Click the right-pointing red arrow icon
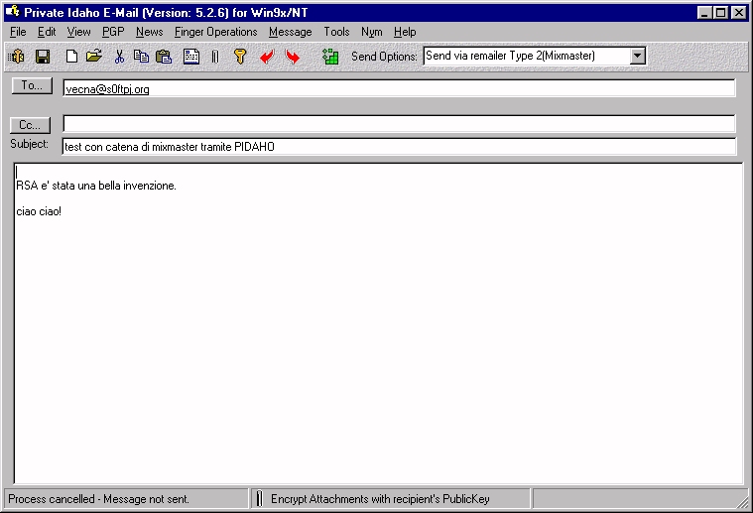Viewport: 753px width, 513px height. click(x=292, y=57)
